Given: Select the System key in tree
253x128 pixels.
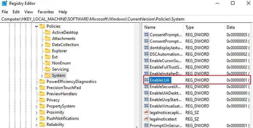Looking at the screenshot, I should tap(58, 76).
